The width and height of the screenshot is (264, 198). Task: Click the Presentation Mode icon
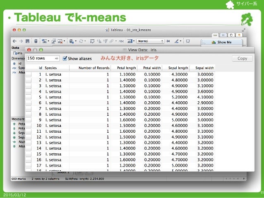pyautogui.click(x=188, y=41)
